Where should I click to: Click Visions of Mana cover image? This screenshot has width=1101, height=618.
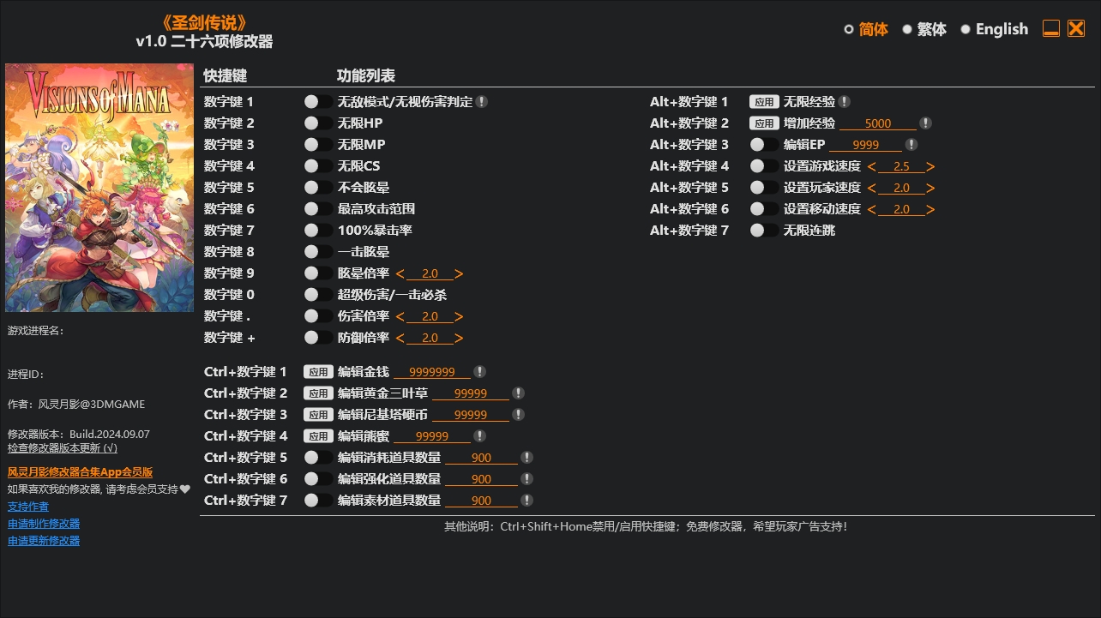tap(99, 188)
